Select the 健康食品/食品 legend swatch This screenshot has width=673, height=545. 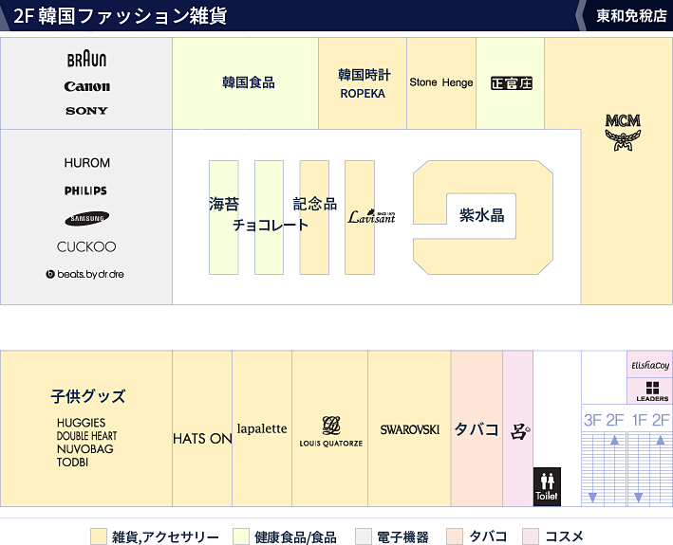[x=241, y=536]
